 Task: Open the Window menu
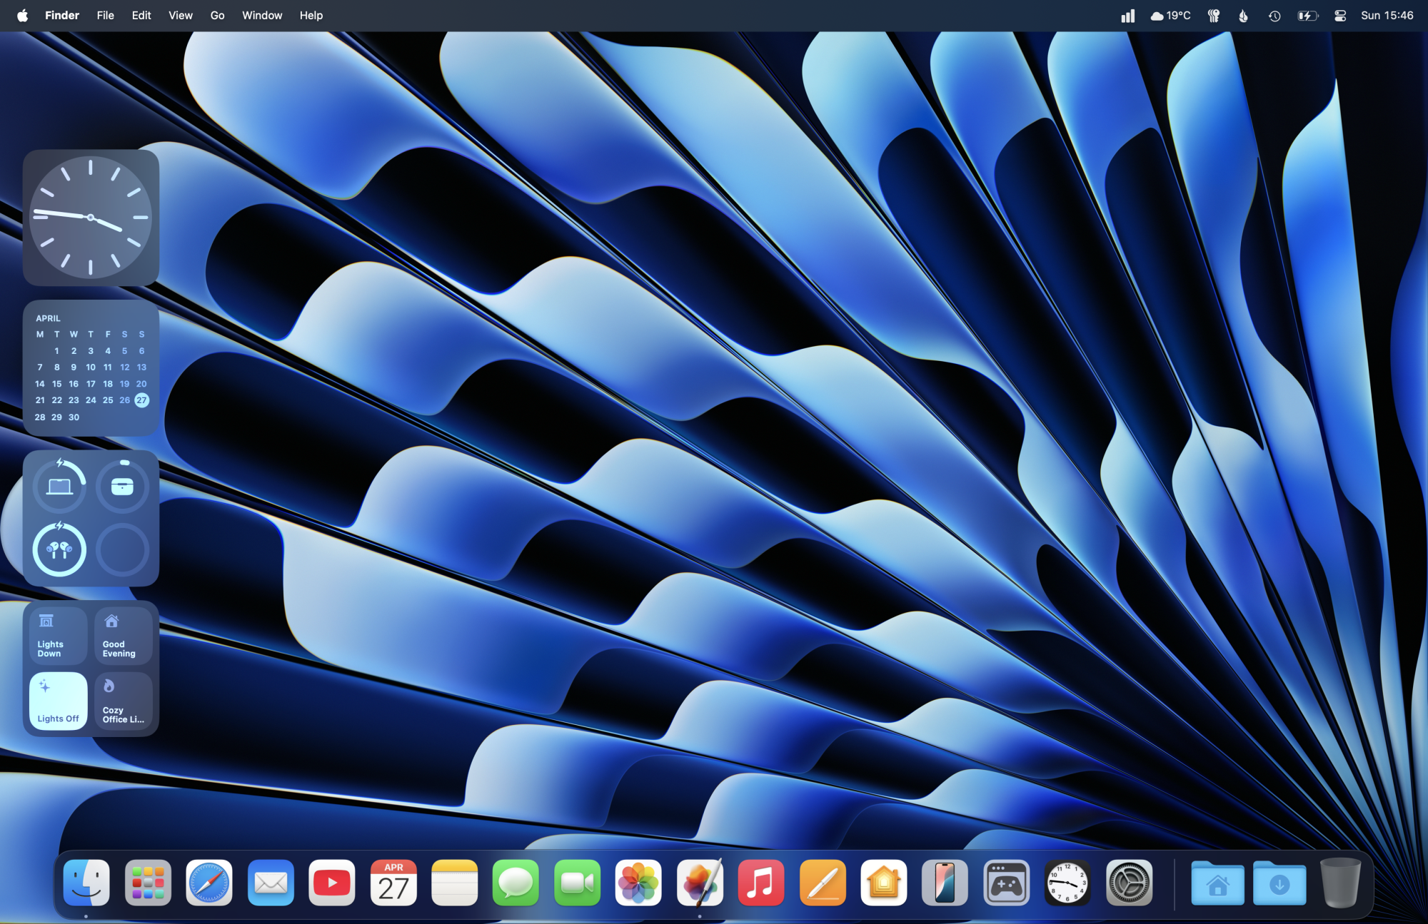pos(262,16)
